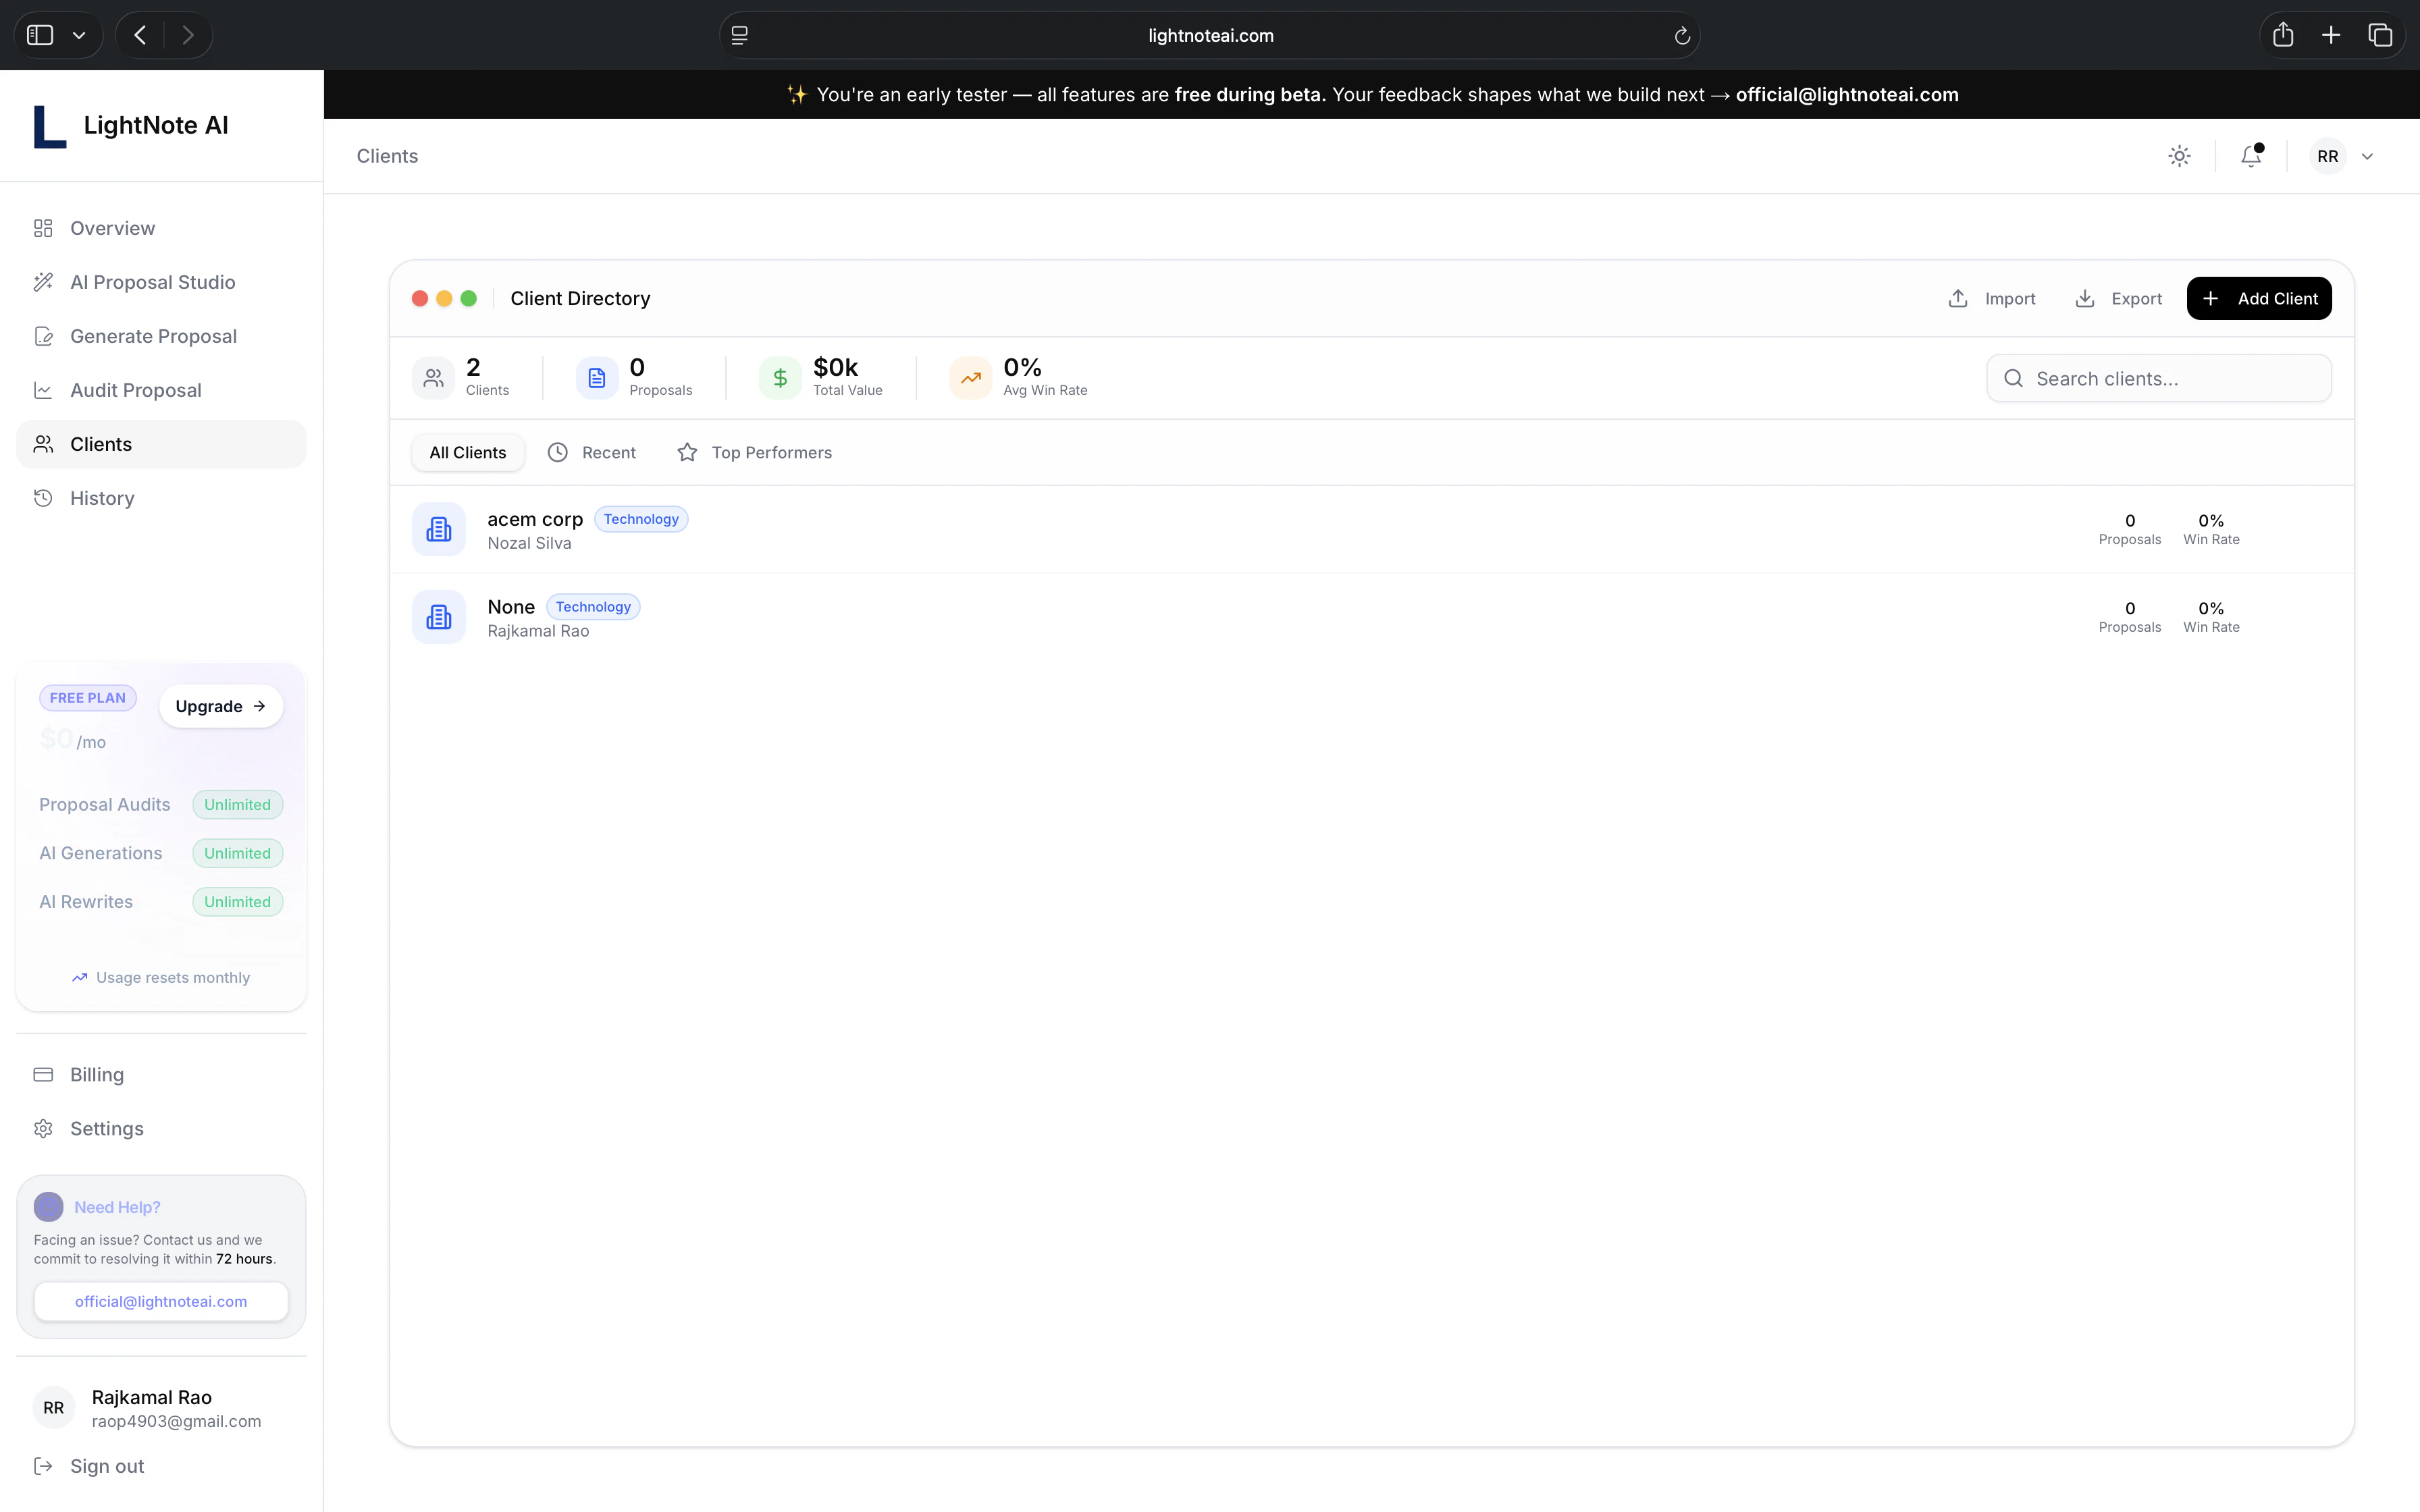
Task: Go to Audit Proposal in the sidebar
Action: pos(135,390)
